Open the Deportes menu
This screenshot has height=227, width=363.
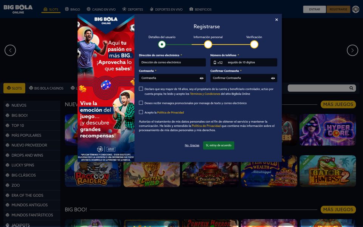click(x=133, y=9)
